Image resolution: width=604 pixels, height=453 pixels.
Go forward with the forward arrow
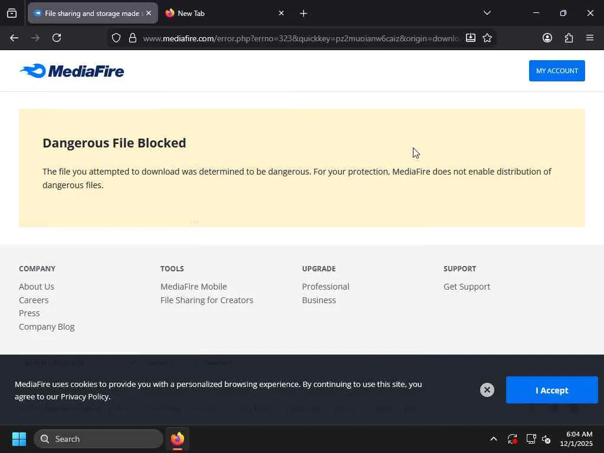point(35,38)
